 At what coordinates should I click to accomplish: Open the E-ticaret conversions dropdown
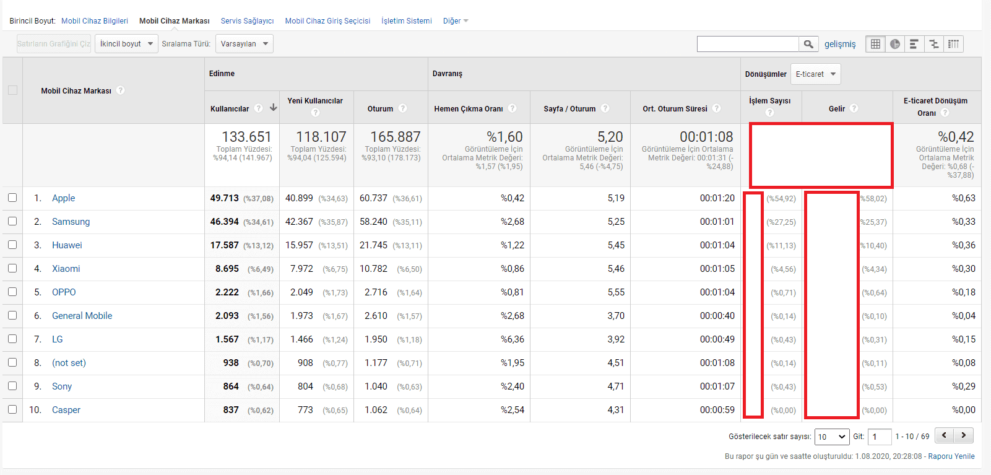tap(815, 74)
